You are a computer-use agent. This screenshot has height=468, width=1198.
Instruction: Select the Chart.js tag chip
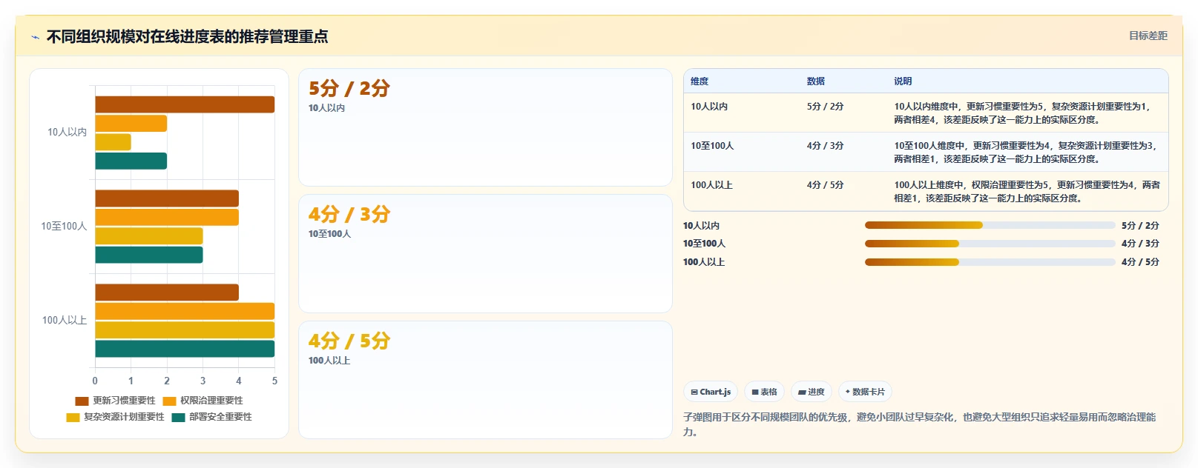point(711,392)
